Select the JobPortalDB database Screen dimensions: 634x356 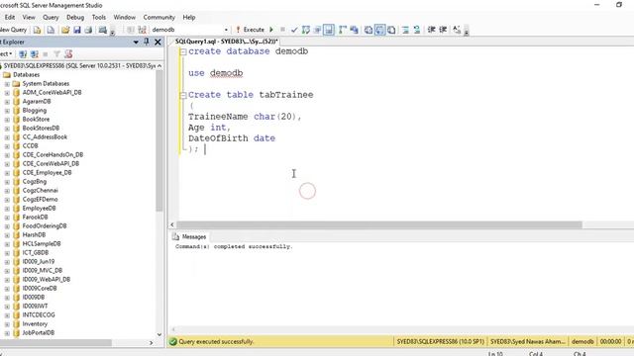tap(39, 333)
